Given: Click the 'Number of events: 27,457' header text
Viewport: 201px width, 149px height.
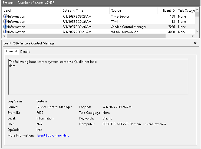Looking at the screenshot, I should coord(36,2).
